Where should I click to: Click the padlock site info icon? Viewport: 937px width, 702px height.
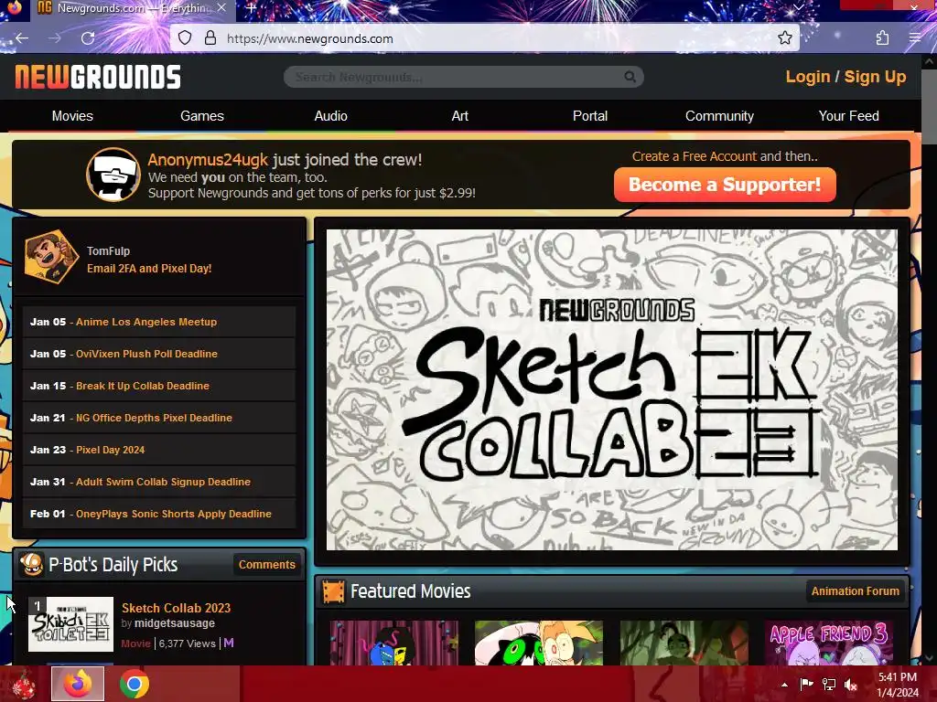(210, 38)
